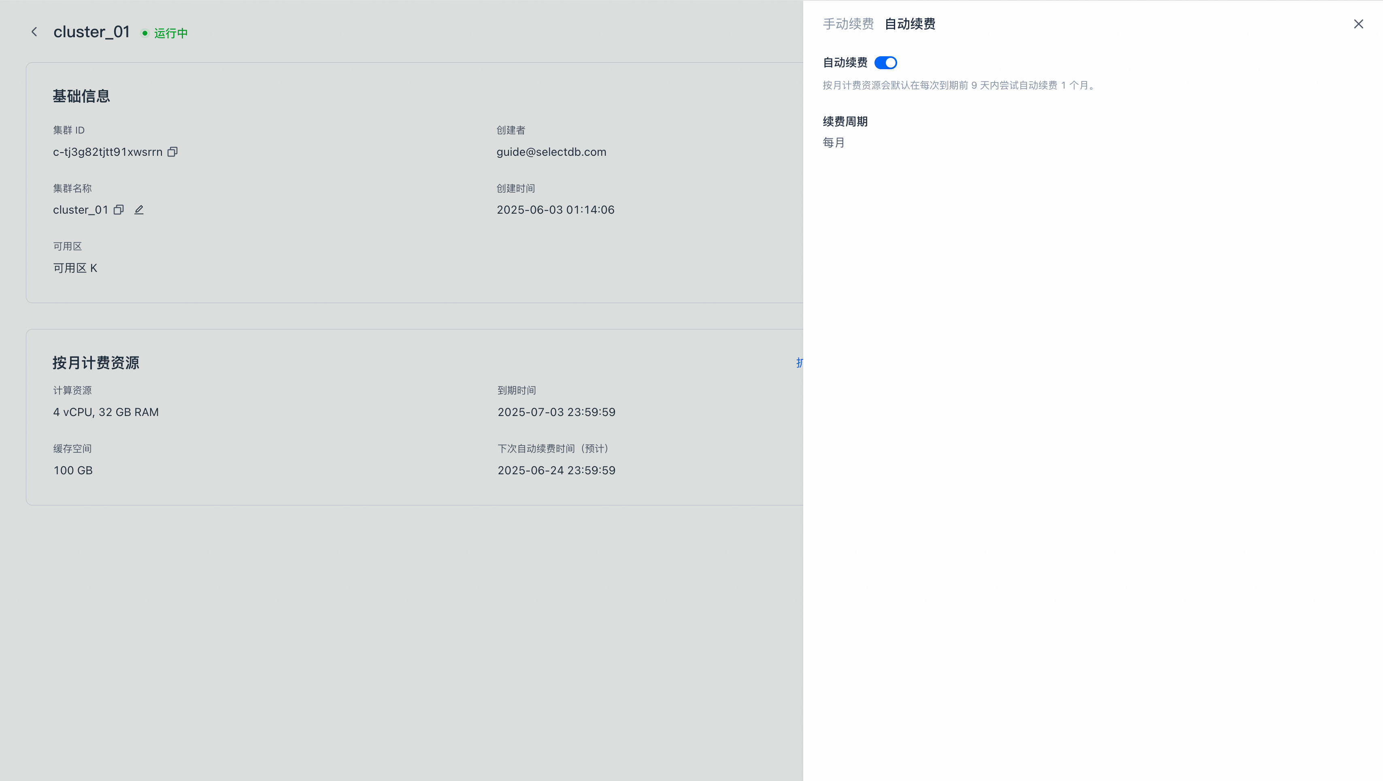Click the back arrow beside cluster_01
This screenshot has height=781, width=1383.
click(x=34, y=32)
